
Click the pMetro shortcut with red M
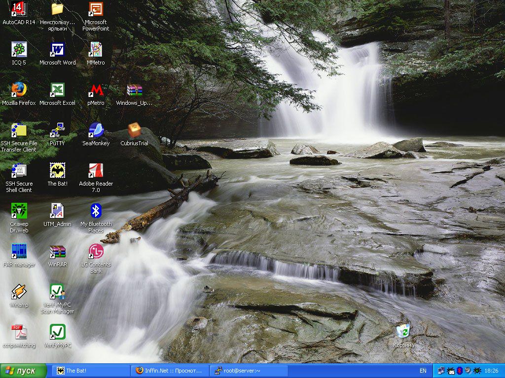[x=96, y=94]
